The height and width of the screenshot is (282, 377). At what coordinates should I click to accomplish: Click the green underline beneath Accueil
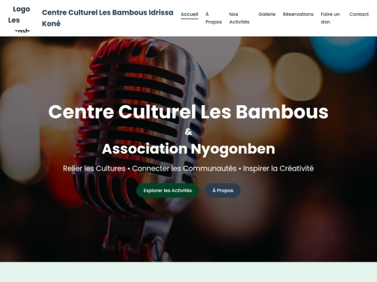point(189,19)
